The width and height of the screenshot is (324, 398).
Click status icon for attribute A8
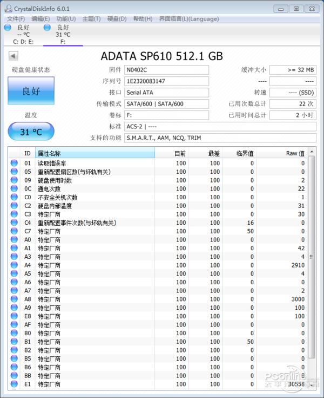[x=14, y=299]
